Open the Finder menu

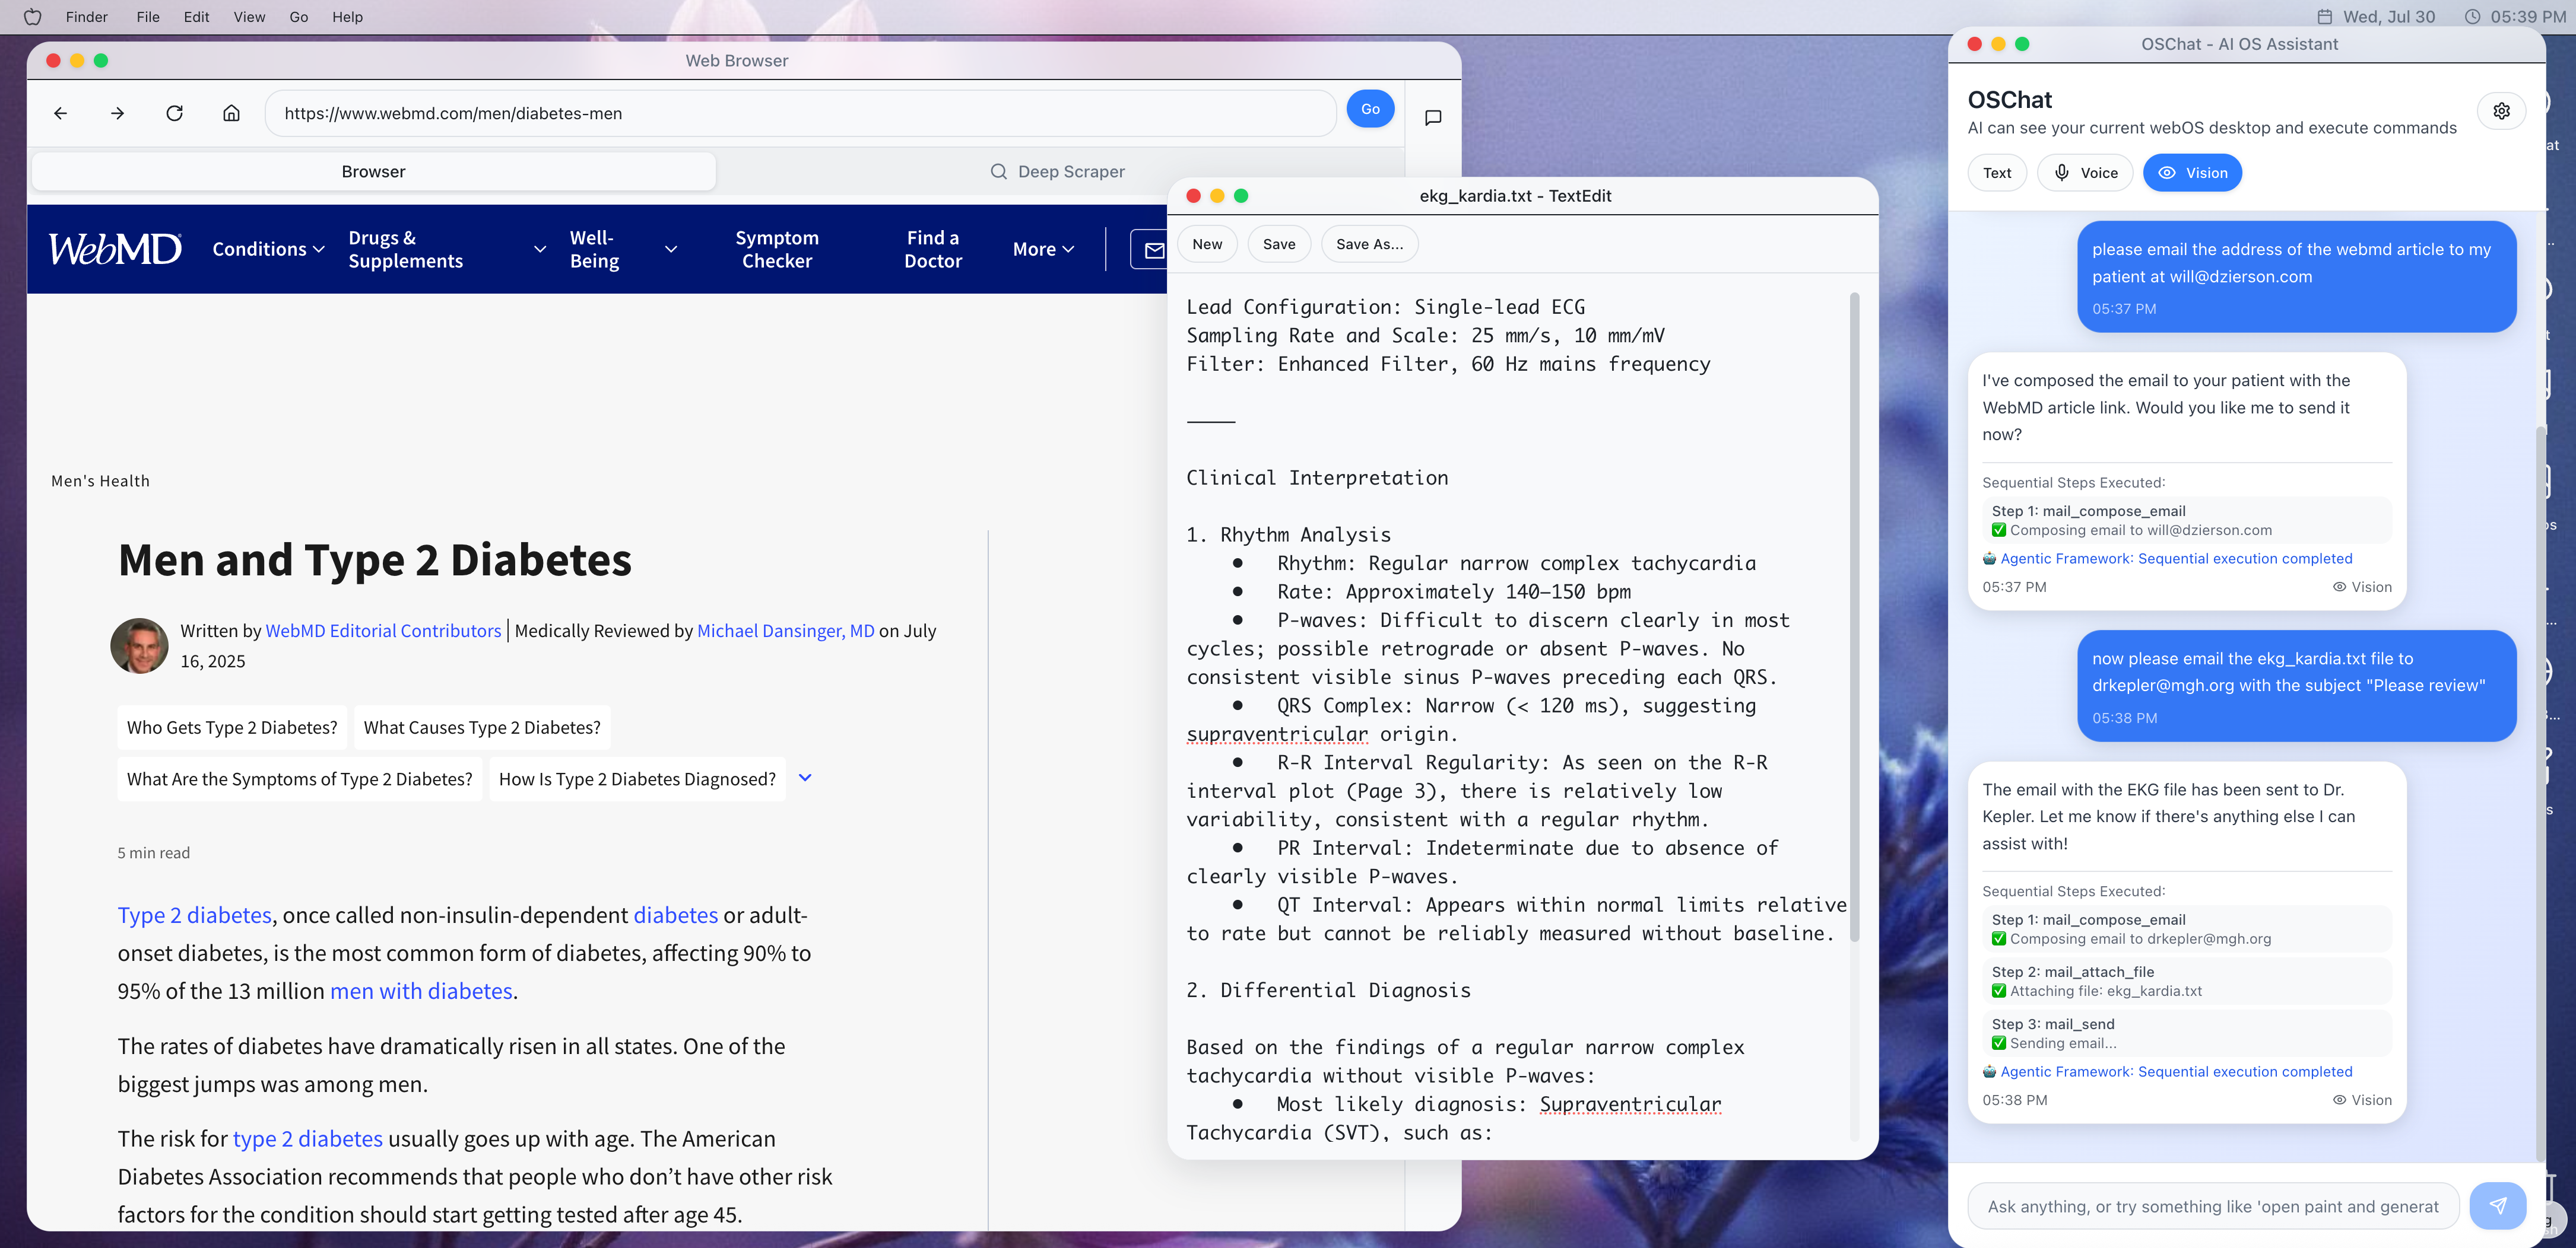click(x=87, y=17)
